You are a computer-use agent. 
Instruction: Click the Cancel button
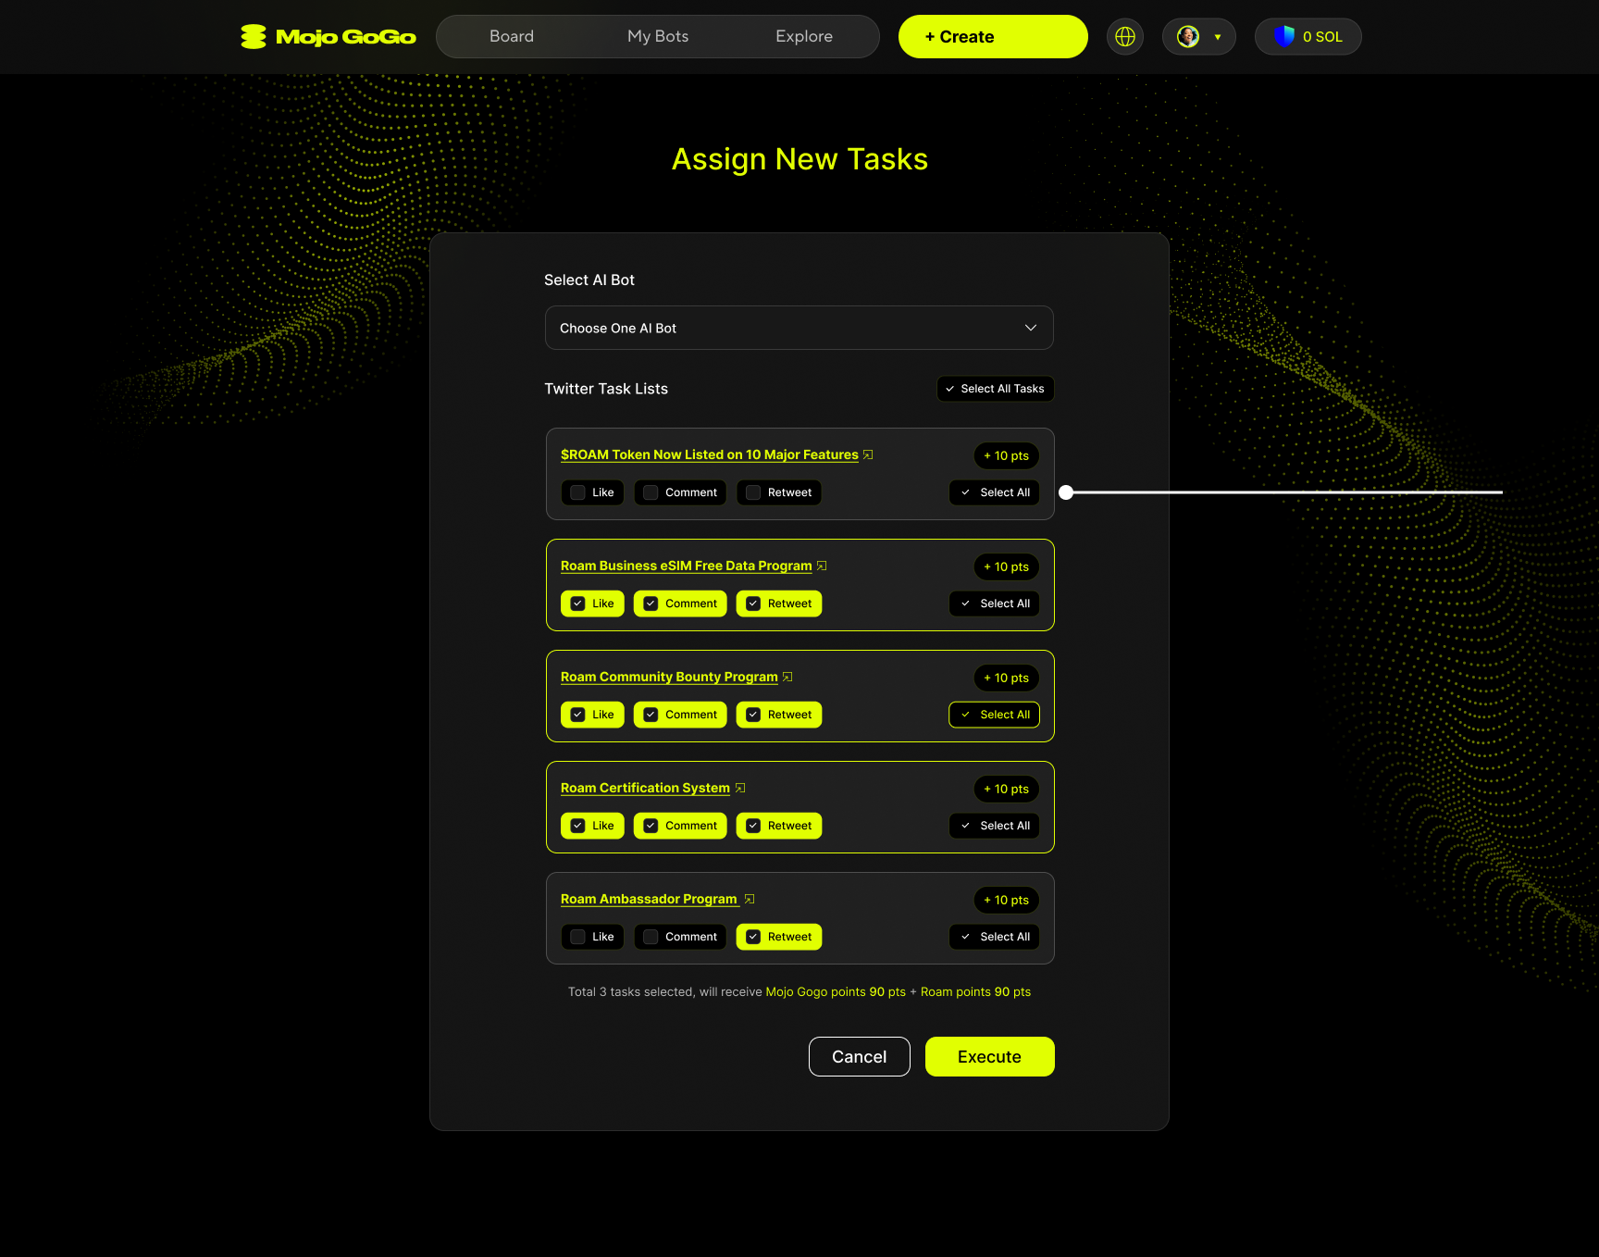click(859, 1056)
